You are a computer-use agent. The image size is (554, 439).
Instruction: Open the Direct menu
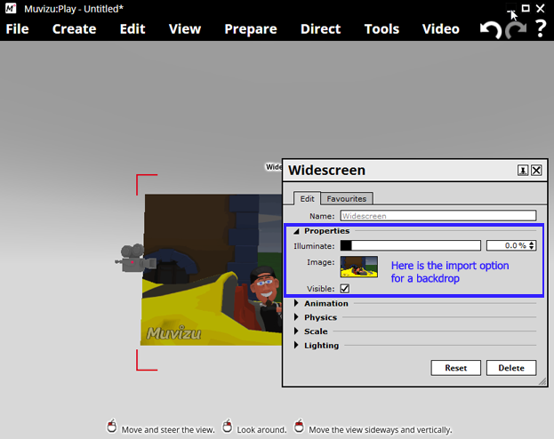pyautogui.click(x=320, y=29)
